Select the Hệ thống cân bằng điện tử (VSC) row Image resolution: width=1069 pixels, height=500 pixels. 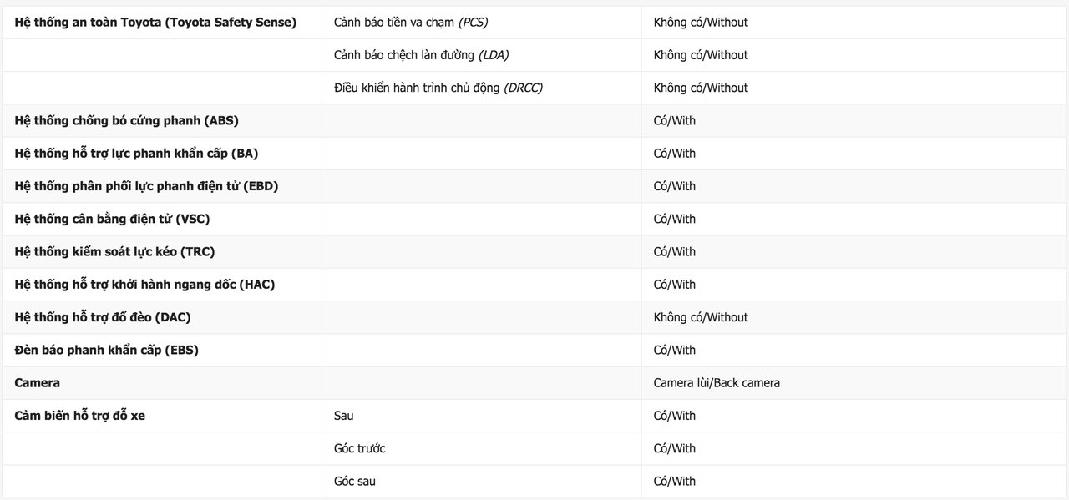534,219
